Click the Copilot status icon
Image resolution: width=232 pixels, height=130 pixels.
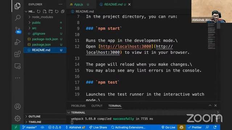coord(181,127)
